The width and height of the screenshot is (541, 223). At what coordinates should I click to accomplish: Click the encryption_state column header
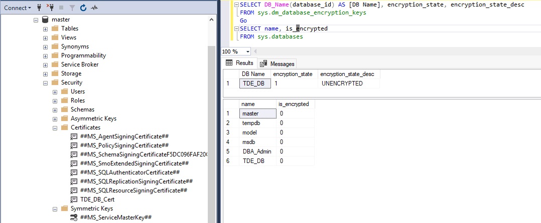click(294, 74)
